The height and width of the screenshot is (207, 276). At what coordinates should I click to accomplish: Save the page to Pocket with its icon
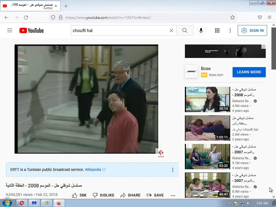260,17
